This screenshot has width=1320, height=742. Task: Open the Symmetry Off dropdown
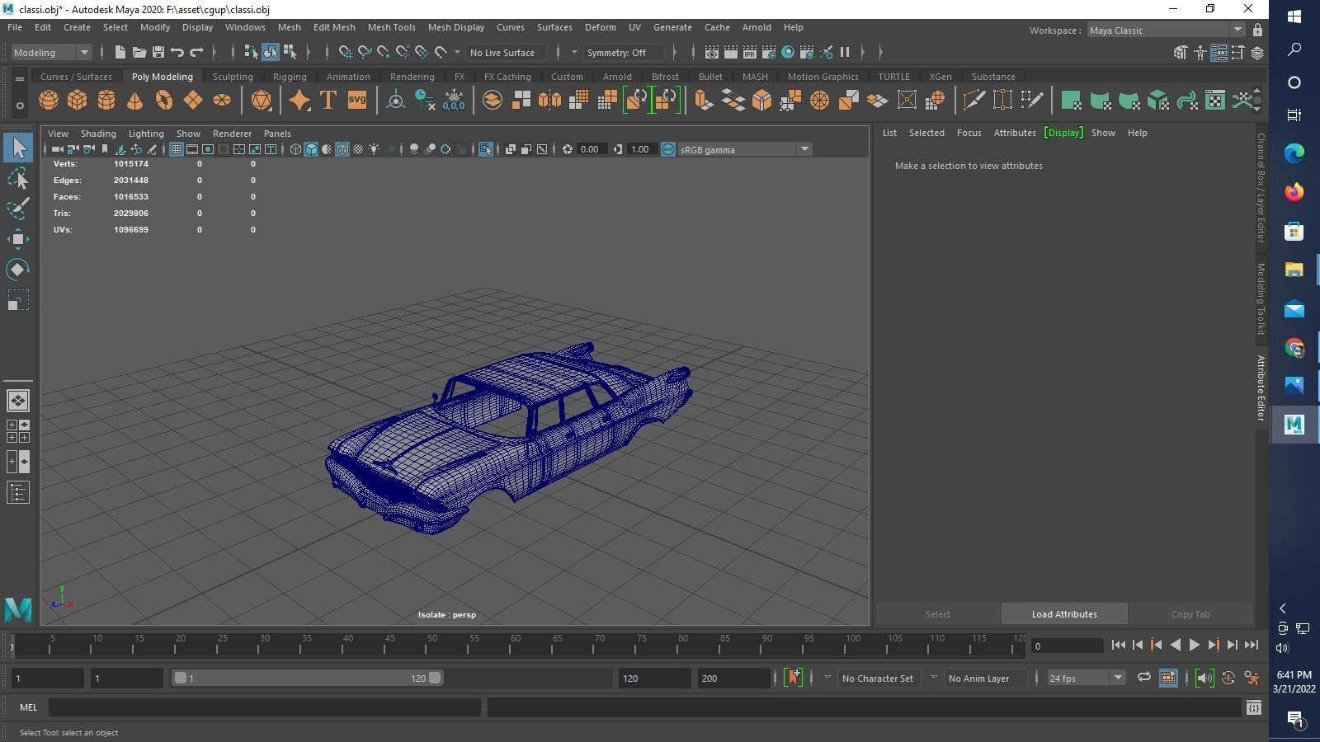point(623,52)
